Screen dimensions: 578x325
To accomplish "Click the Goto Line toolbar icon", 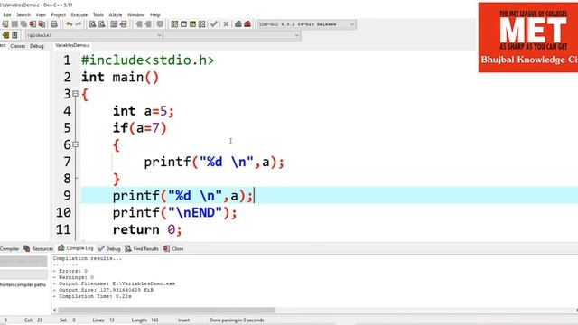I will [123, 24].
